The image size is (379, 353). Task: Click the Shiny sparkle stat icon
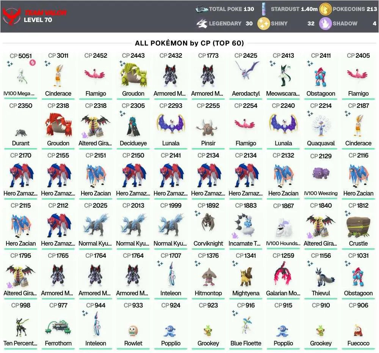coord(263,24)
